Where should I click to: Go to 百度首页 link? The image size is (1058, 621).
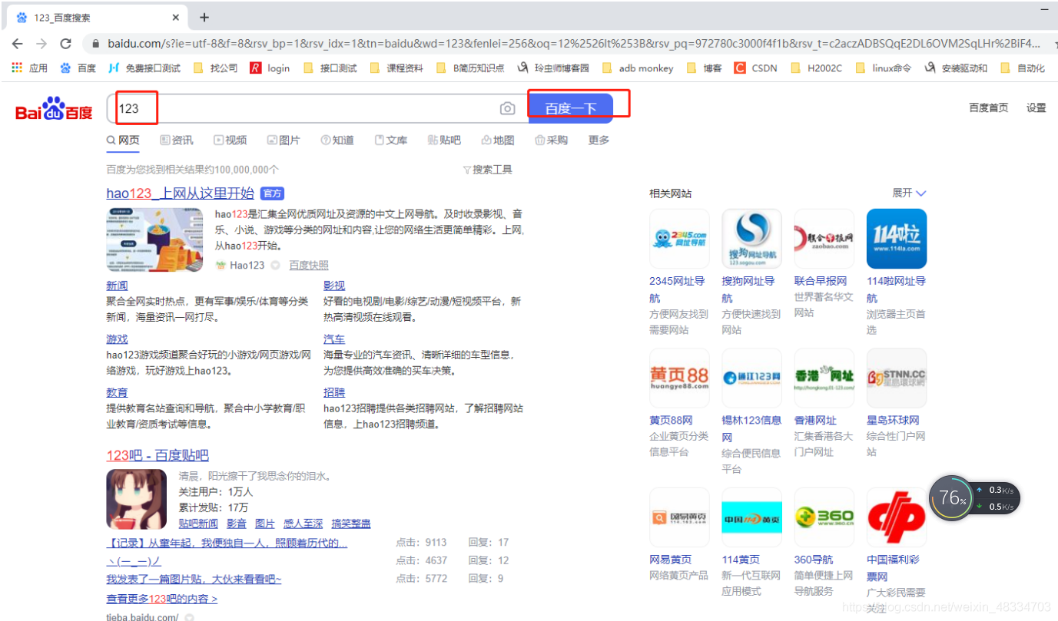(x=988, y=107)
